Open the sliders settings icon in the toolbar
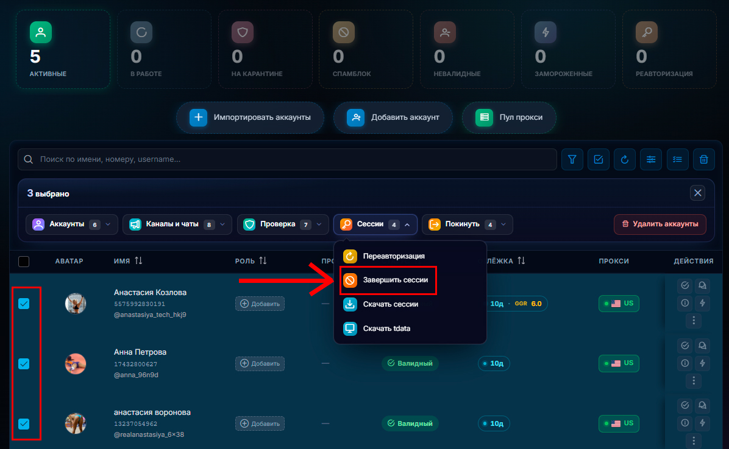 click(651, 159)
